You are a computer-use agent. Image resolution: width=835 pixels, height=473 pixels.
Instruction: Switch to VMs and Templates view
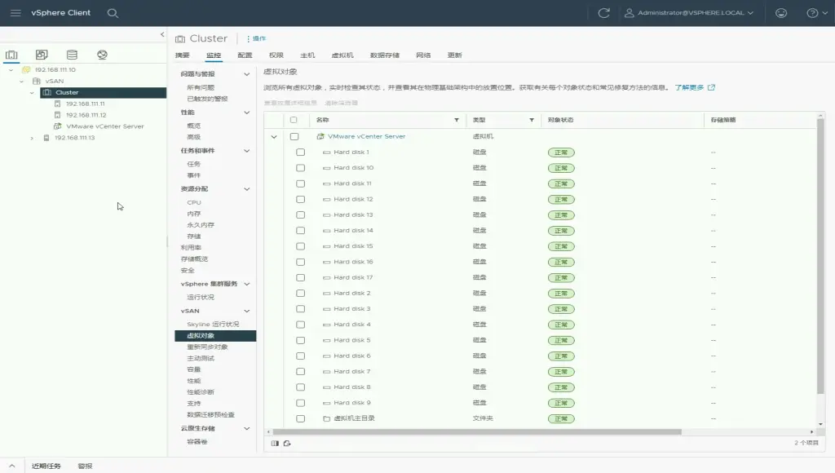[42, 55]
